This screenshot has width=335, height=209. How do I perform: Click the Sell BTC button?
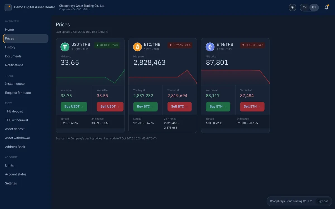[x=180, y=107]
